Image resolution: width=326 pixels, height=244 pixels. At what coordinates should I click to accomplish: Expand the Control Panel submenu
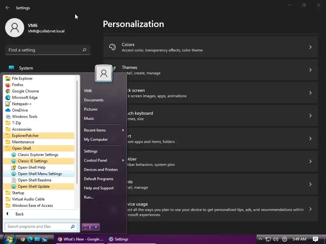tap(104, 160)
